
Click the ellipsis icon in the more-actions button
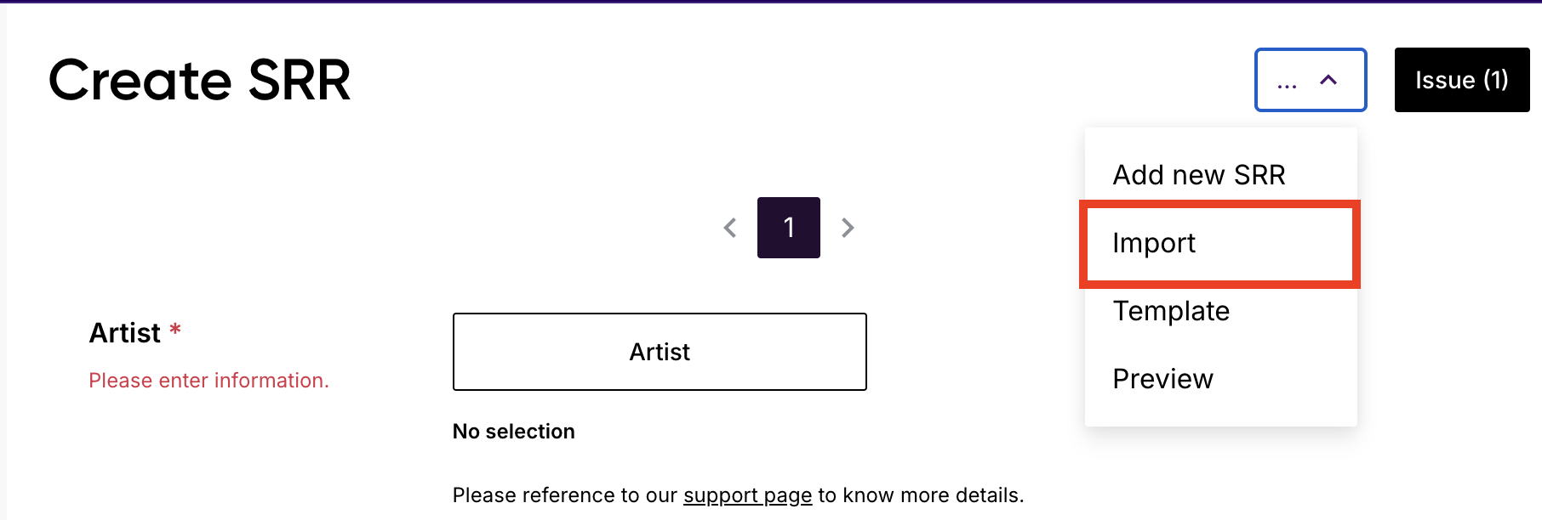pos(1287,82)
